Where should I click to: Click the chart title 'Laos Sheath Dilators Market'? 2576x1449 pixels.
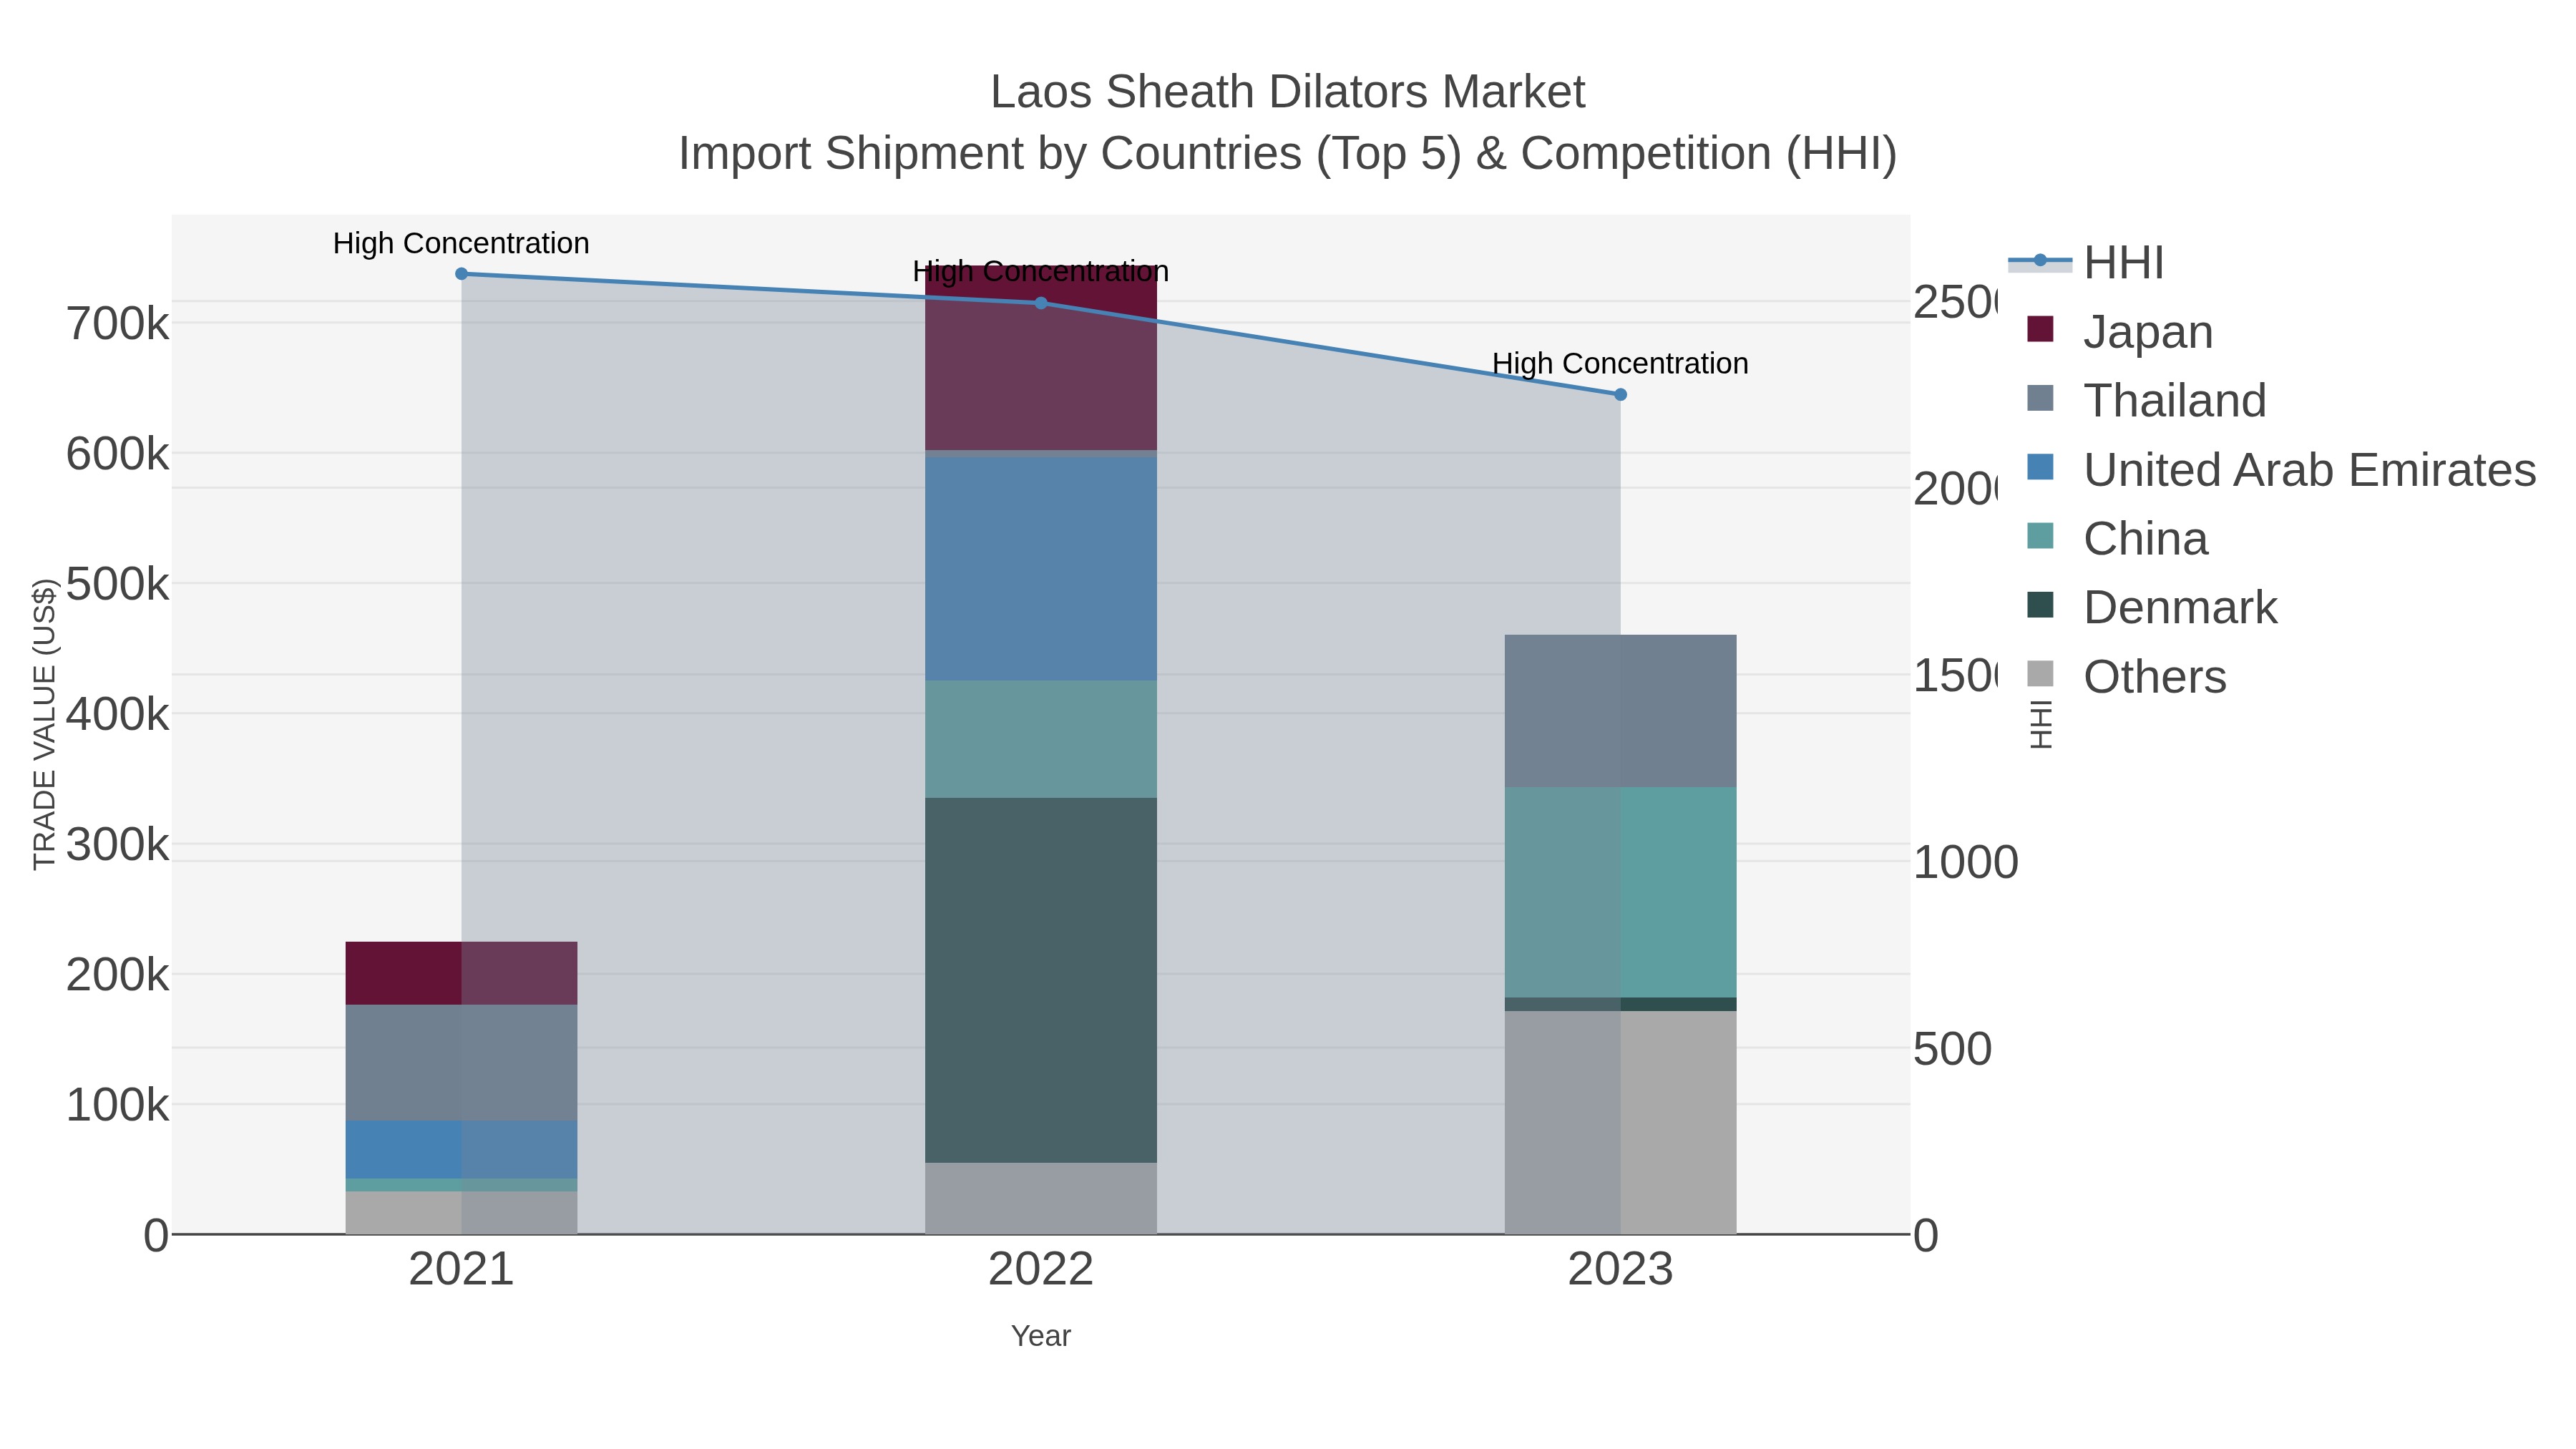point(1288,92)
